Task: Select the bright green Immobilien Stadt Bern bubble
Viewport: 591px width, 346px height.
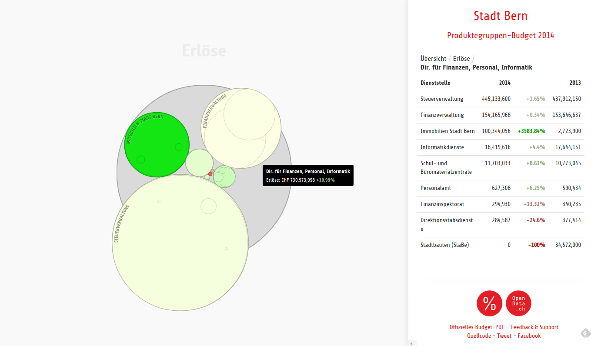Action: pyautogui.click(x=157, y=145)
